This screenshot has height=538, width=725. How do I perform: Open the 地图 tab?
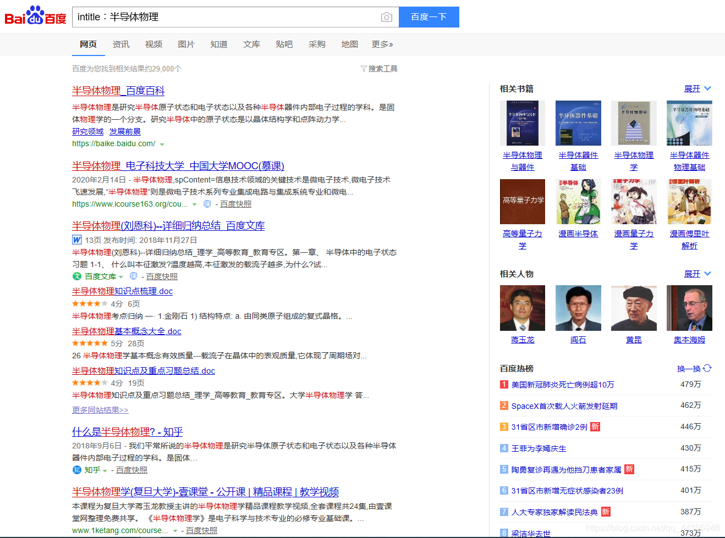pyautogui.click(x=350, y=44)
